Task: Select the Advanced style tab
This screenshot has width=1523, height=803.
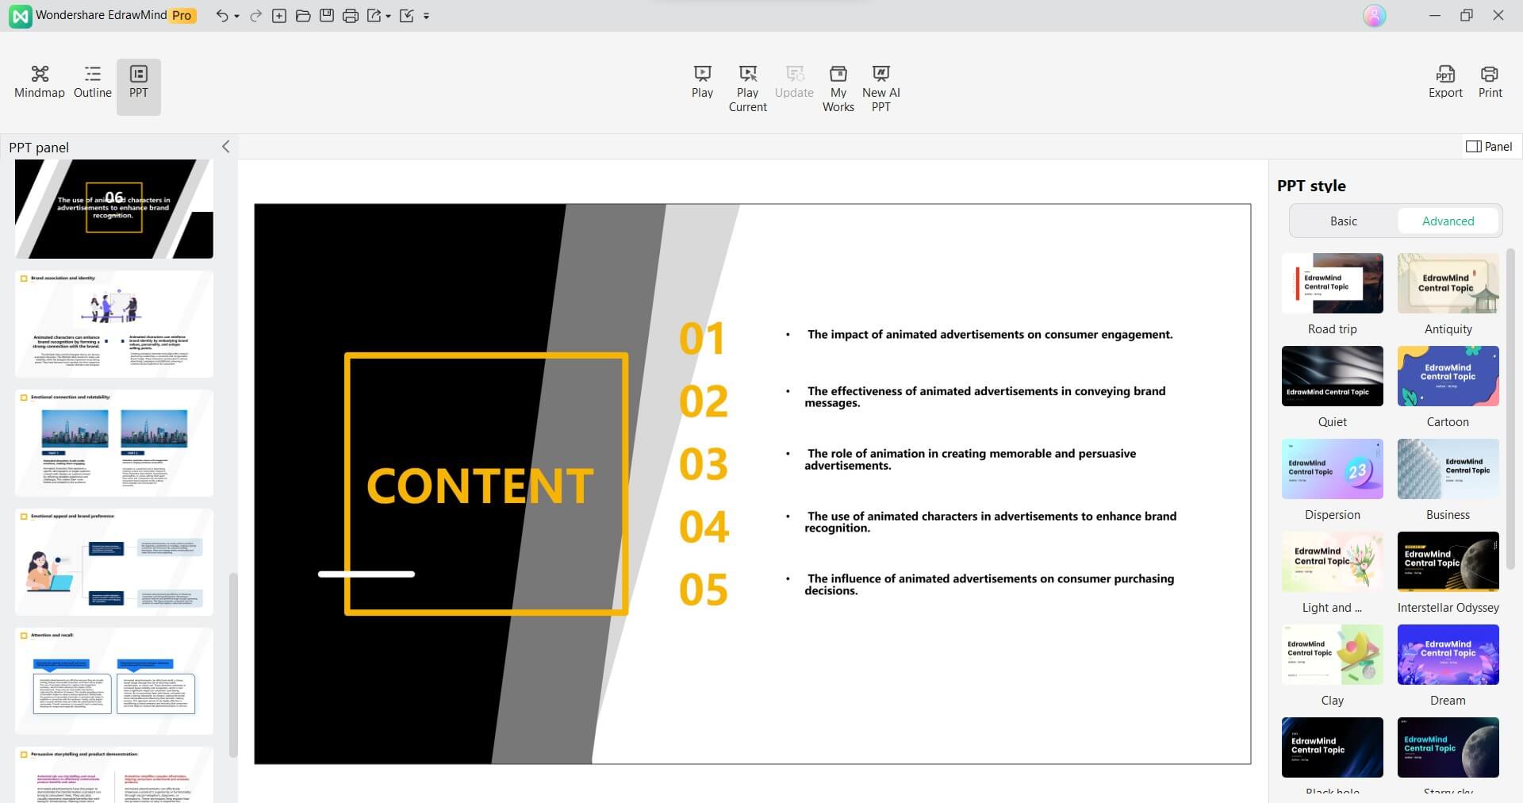Action: tap(1448, 221)
